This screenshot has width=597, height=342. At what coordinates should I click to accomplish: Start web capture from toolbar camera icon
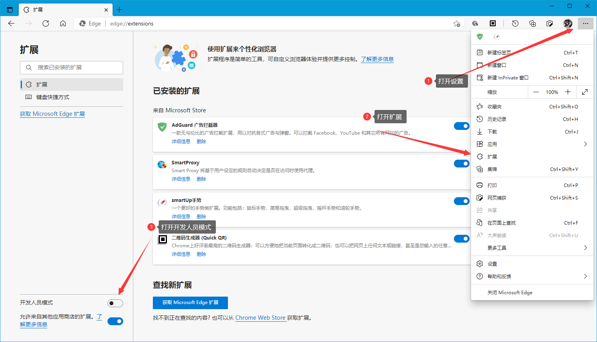coord(550,23)
